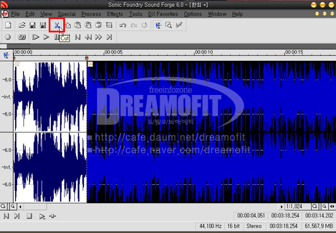Click the Forward double-arrow button
Viewport: 336px width, 233px height.
99,37
